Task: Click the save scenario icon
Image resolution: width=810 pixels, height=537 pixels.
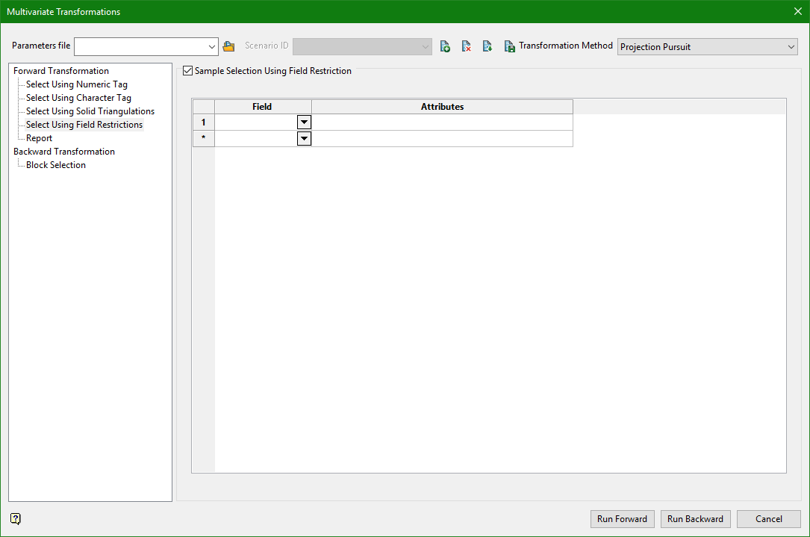Action: coord(509,46)
